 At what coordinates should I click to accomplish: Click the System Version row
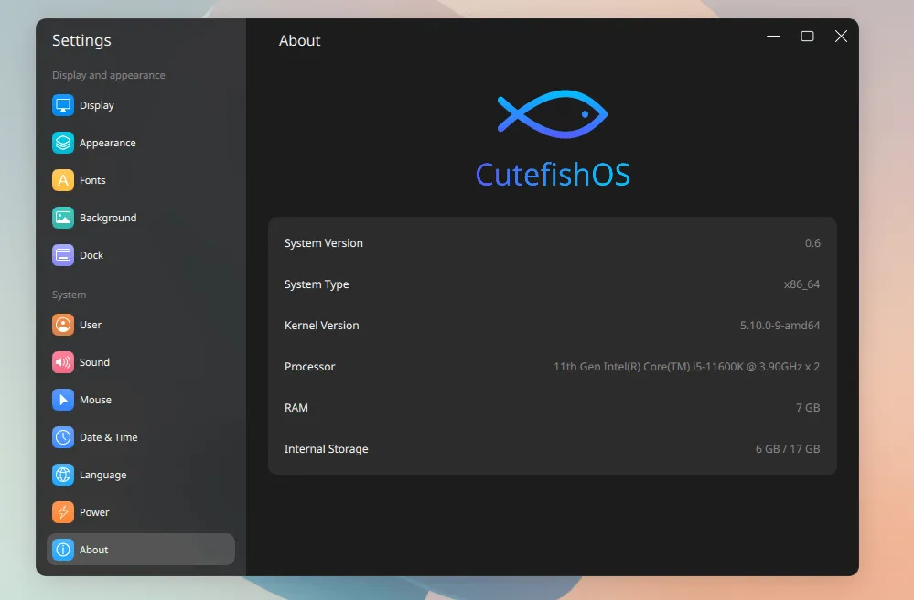click(552, 243)
